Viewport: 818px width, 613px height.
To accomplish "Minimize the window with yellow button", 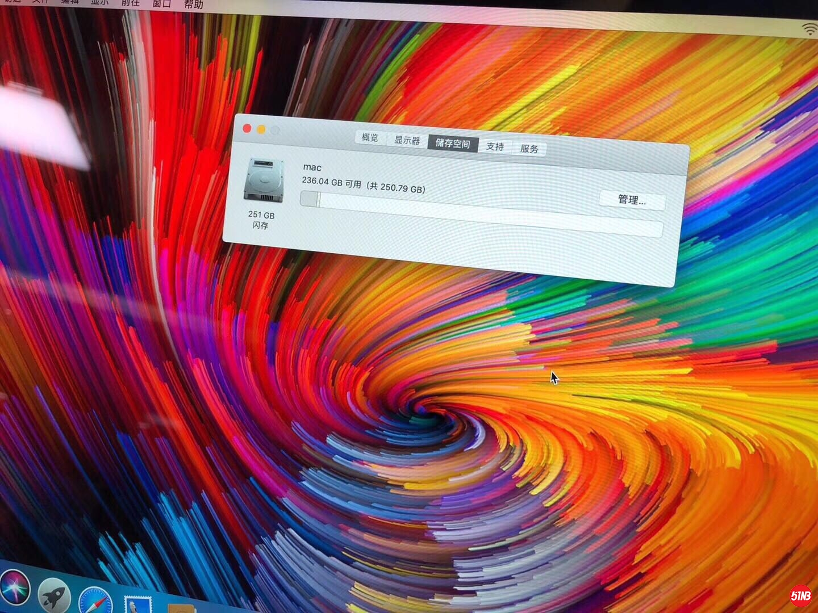I will (x=261, y=129).
